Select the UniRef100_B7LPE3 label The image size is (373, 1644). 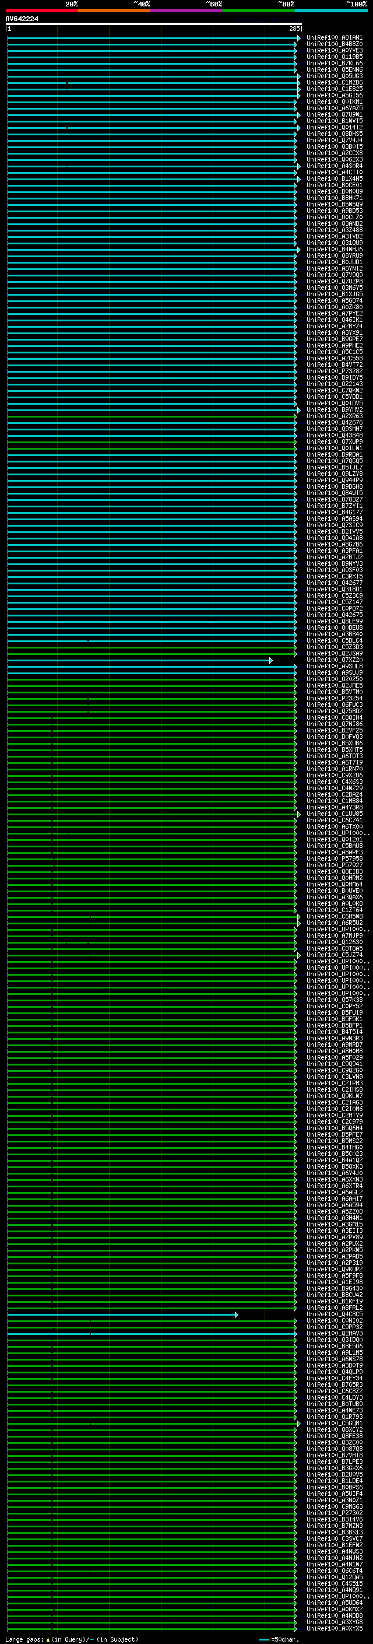pos(334,1461)
